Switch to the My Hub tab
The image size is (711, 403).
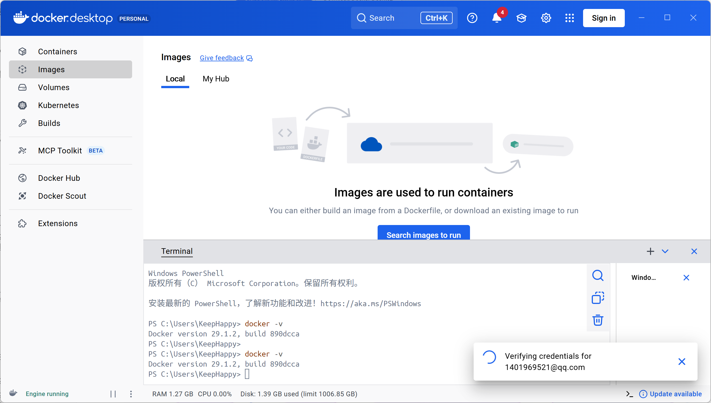click(216, 79)
